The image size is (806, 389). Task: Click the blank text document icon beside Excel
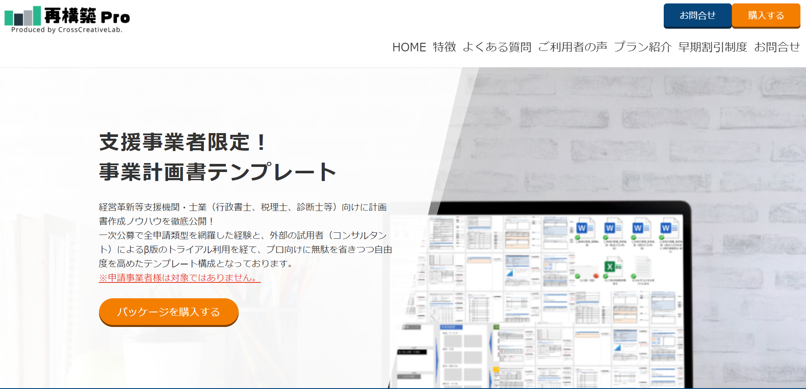(x=642, y=267)
